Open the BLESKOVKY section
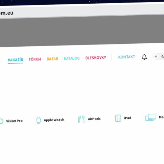 (96, 58)
